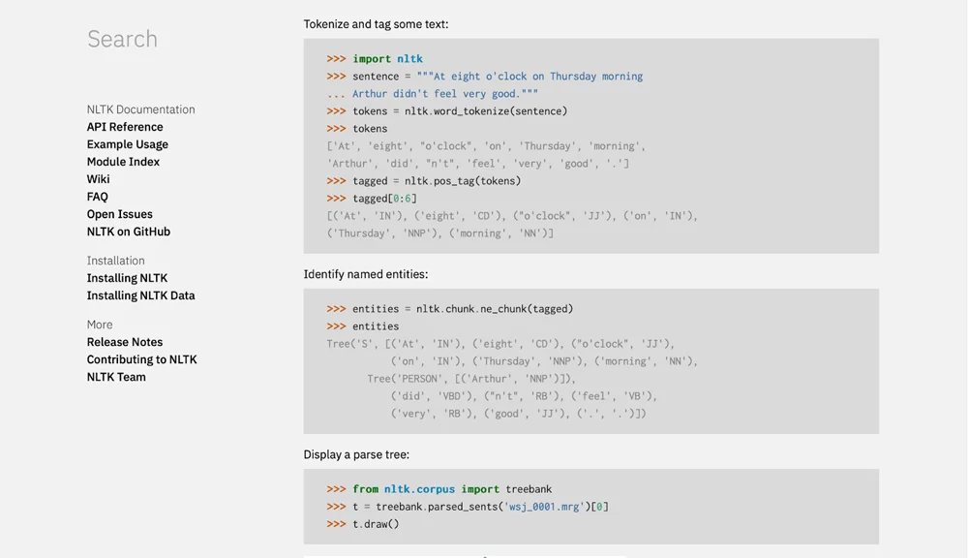
Task: Open NLTK on GitHub
Action: [x=129, y=232]
